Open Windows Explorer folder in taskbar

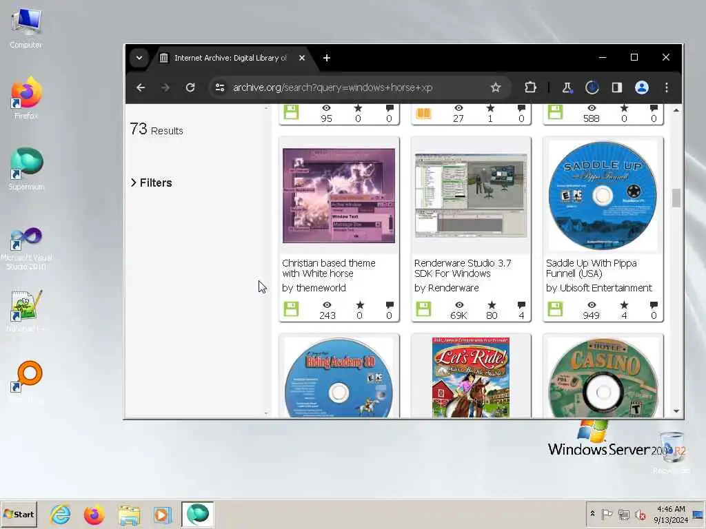click(x=129, y=515)
